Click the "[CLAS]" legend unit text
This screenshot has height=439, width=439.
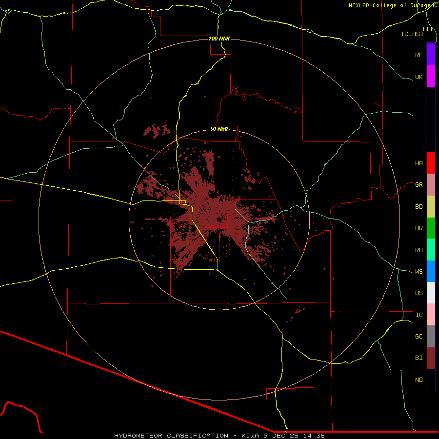(x=412, y=34)
